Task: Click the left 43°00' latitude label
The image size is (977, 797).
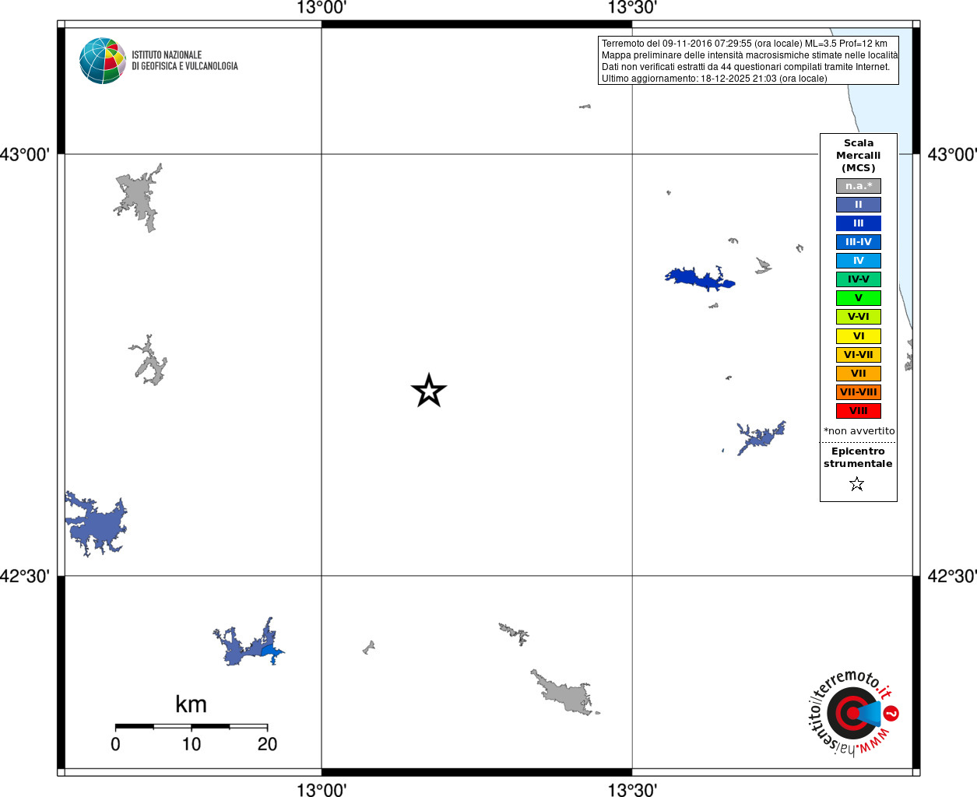Action: [x=25, y=154]
